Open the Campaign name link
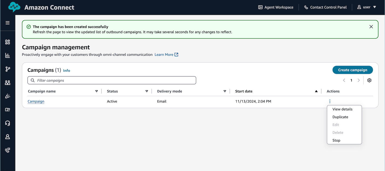The image size is (385, 171). pyautogui.click(x=36, y=101)
